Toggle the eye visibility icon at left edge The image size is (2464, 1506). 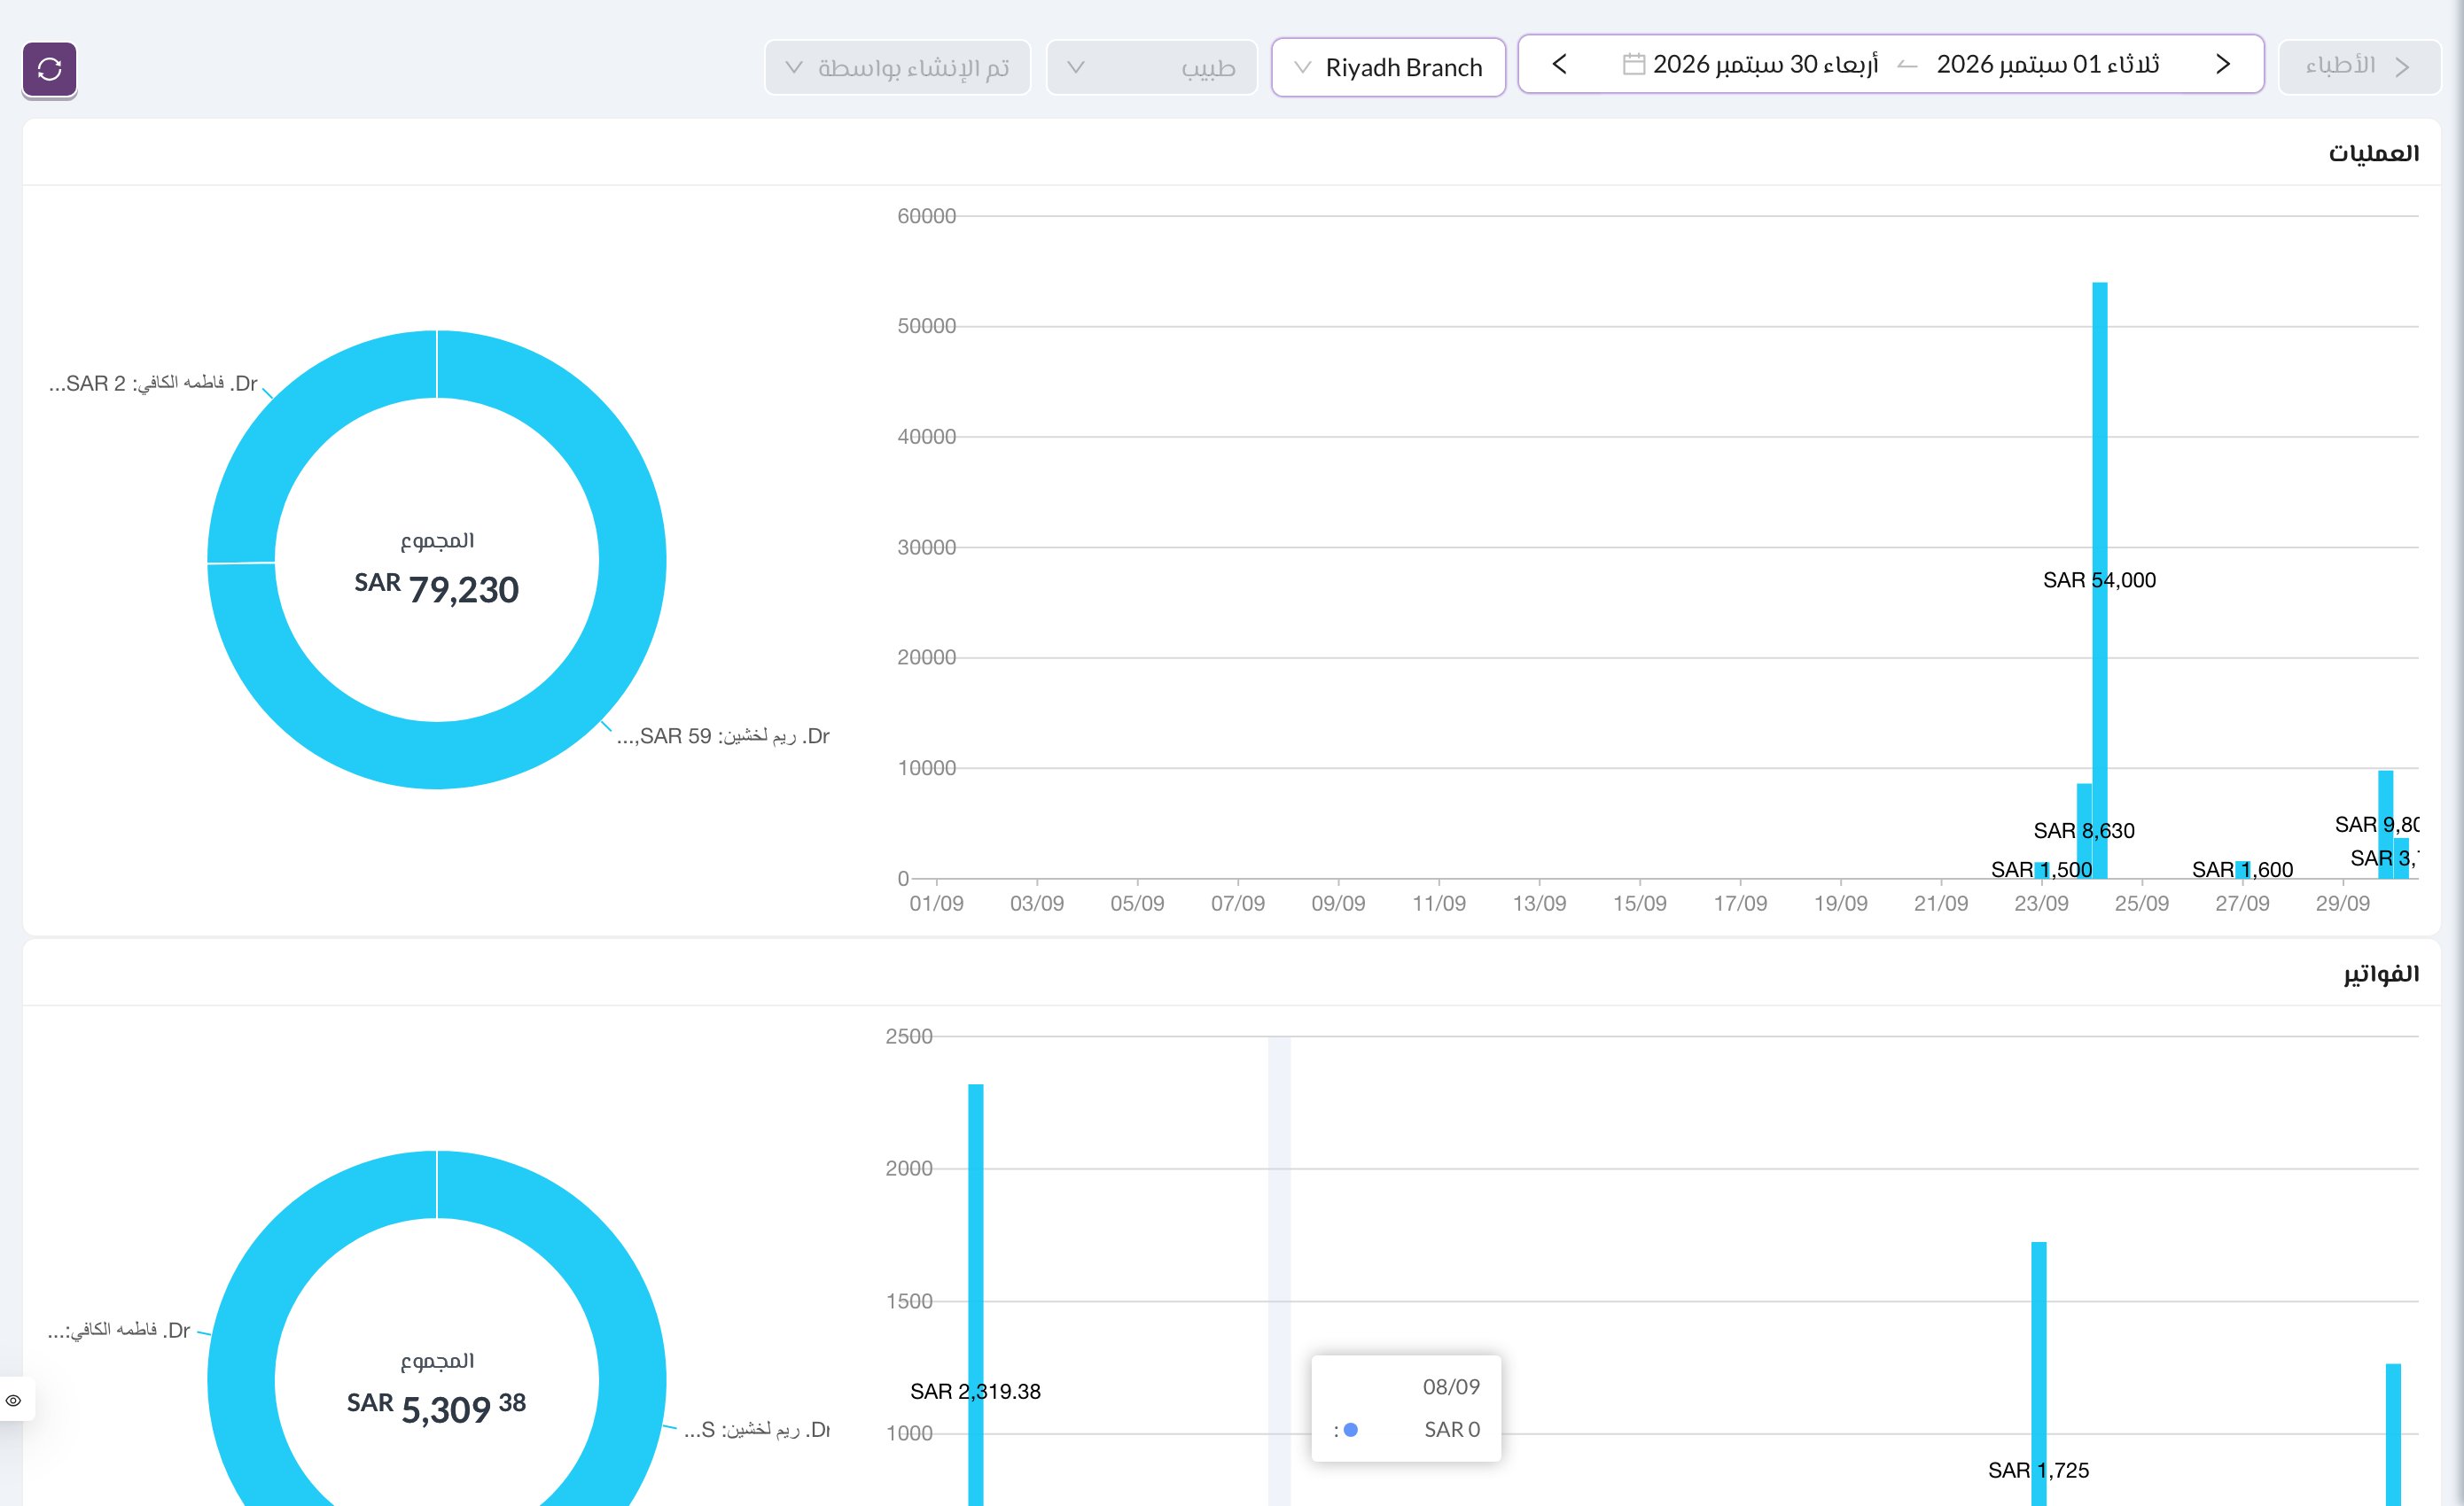[14, 1400]
